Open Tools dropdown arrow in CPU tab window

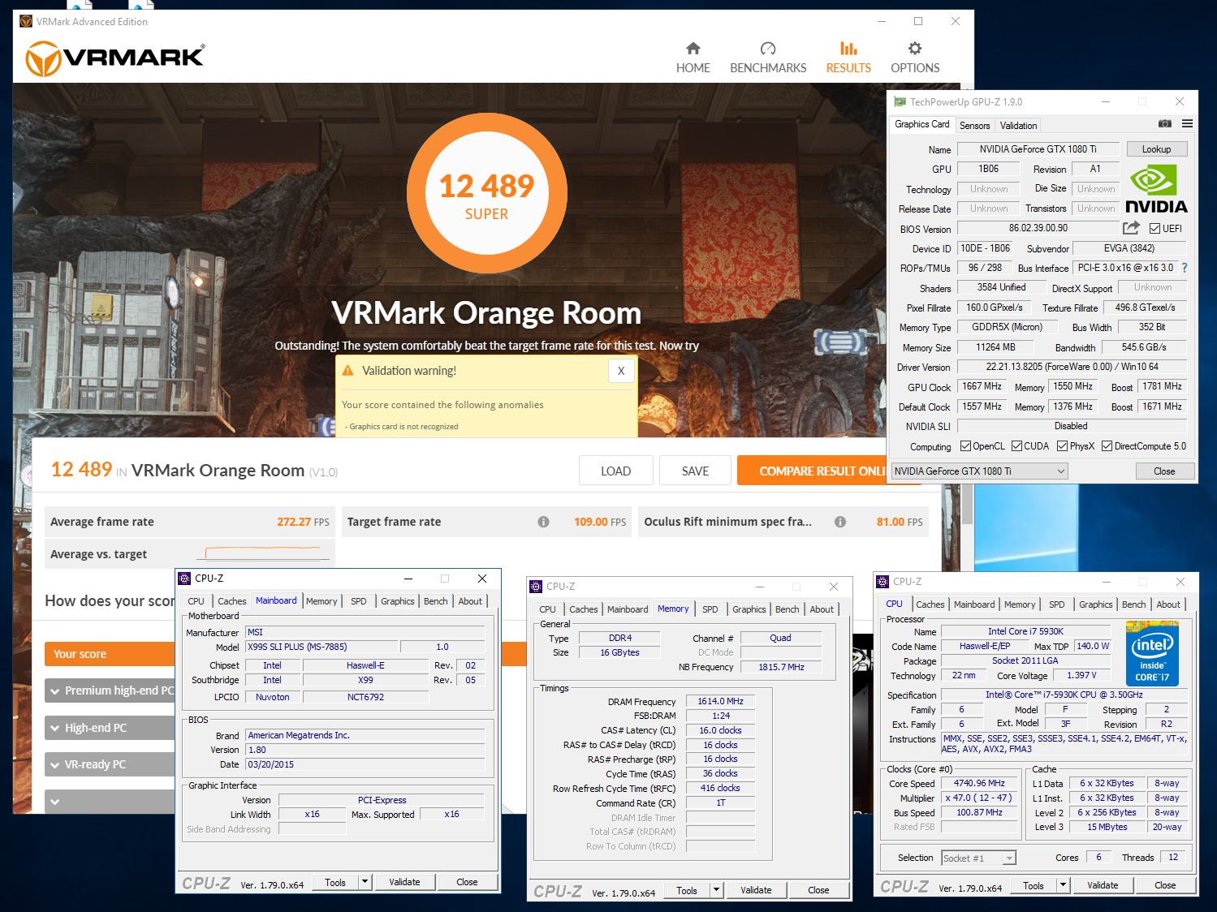point(1063,885)
